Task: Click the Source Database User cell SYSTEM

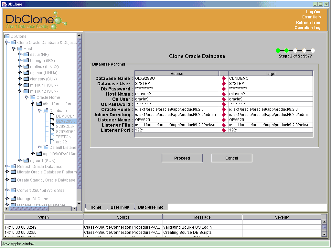Action: (177, 84)
